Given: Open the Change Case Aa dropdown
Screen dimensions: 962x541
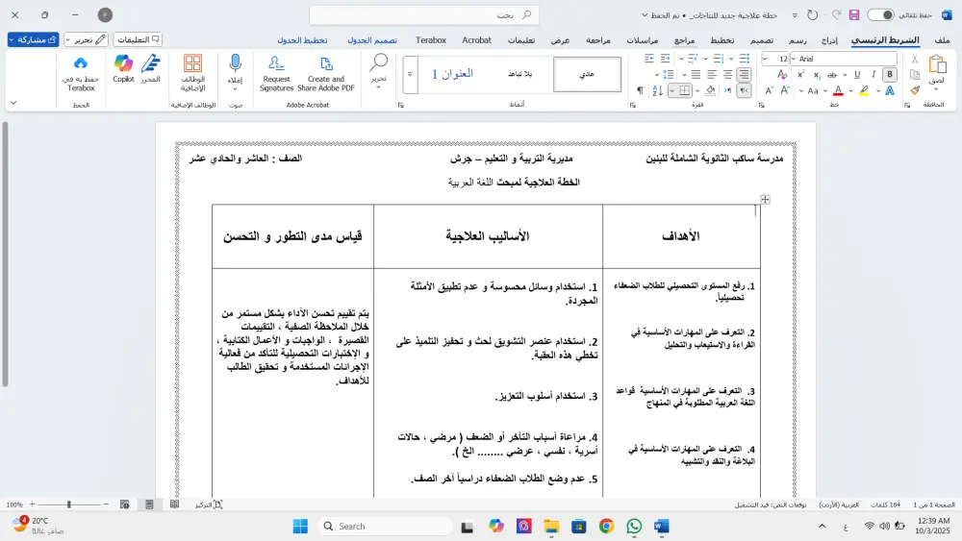Looking at the screenshot, I should click(x=813, y=90).
